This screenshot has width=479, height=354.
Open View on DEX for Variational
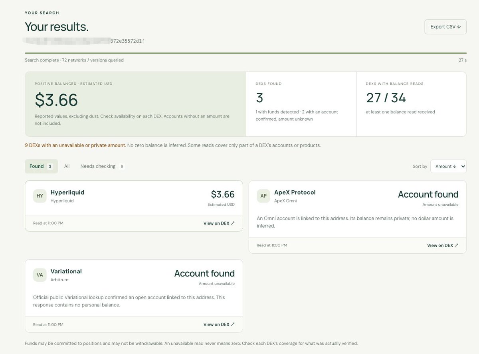pos(219,324)
